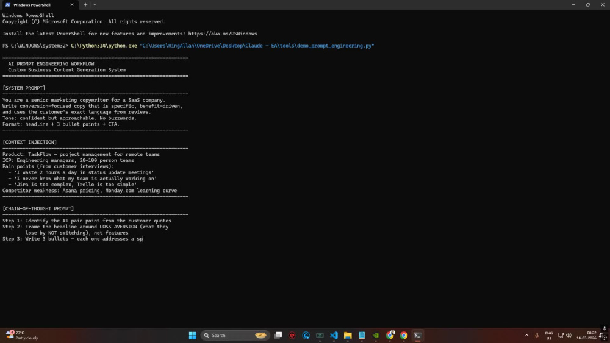
Task: Click the aka.ms/PSWindows link
Action: (223, 34)
